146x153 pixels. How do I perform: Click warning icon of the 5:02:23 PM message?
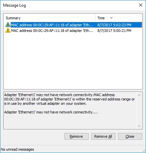(8, 25)
